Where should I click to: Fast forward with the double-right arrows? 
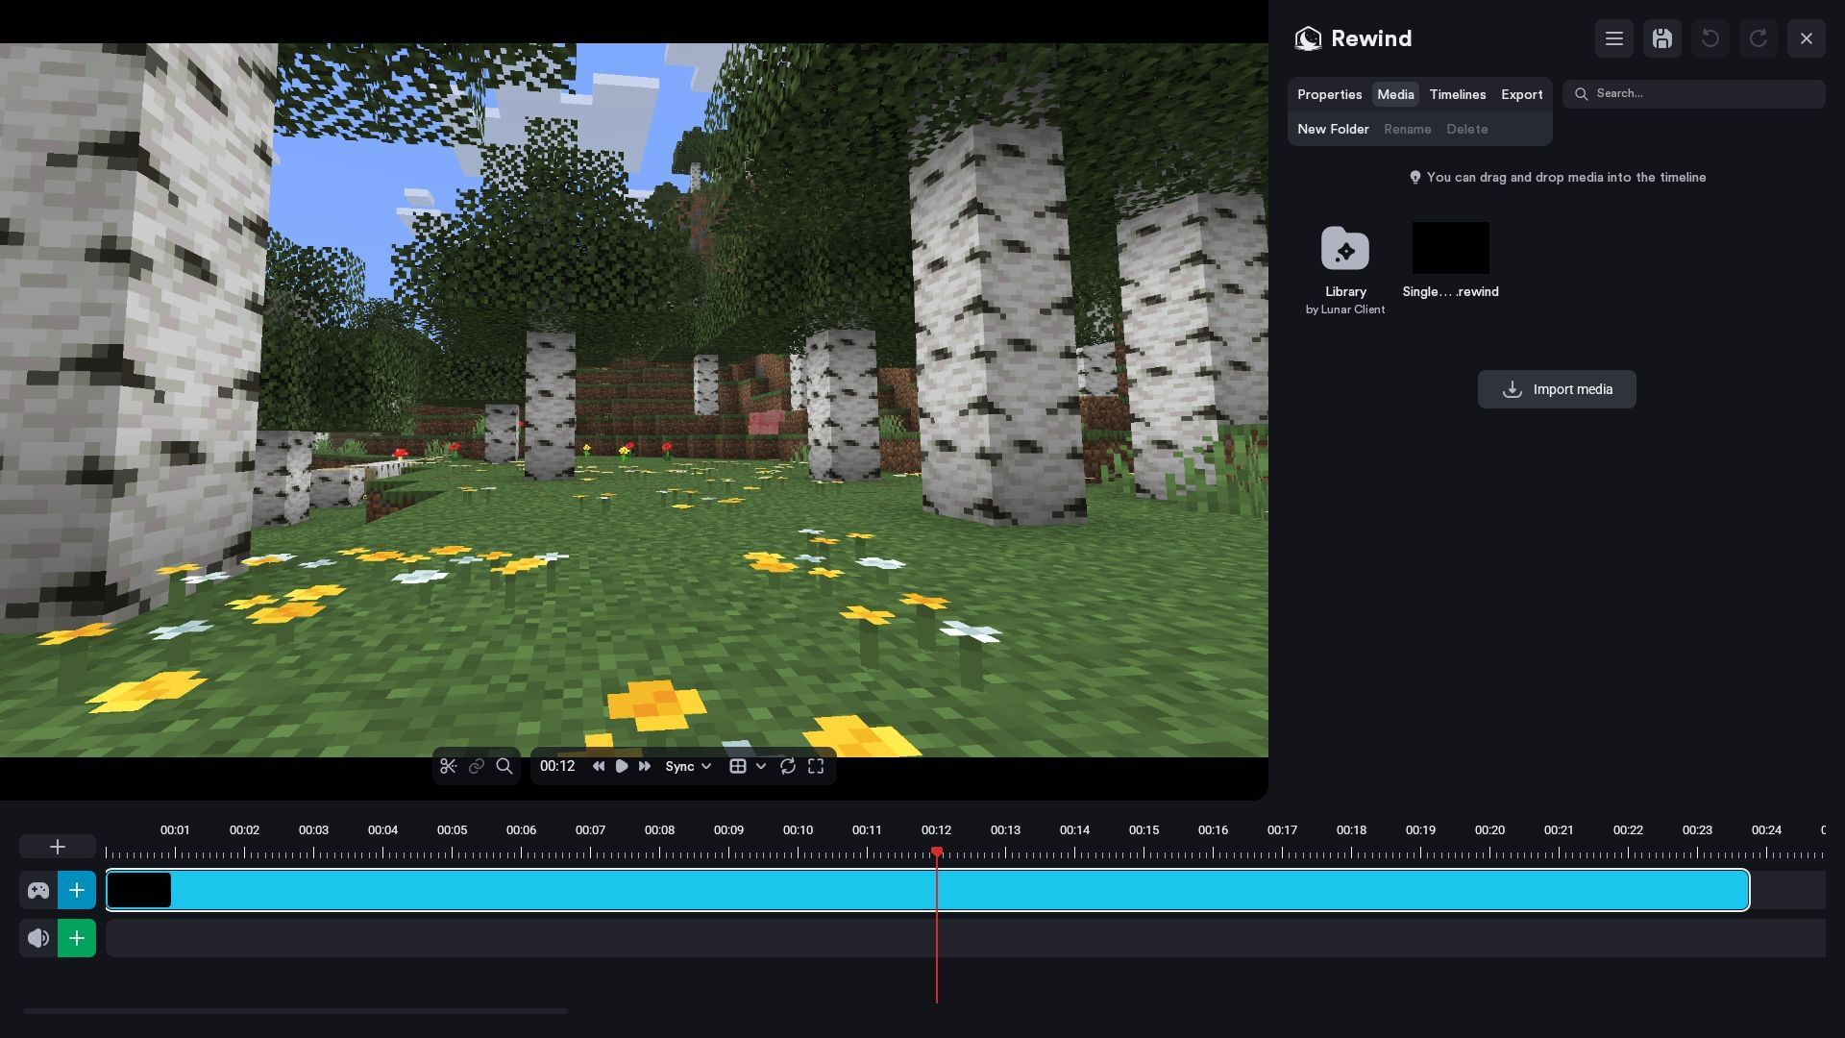click(645, 766)
